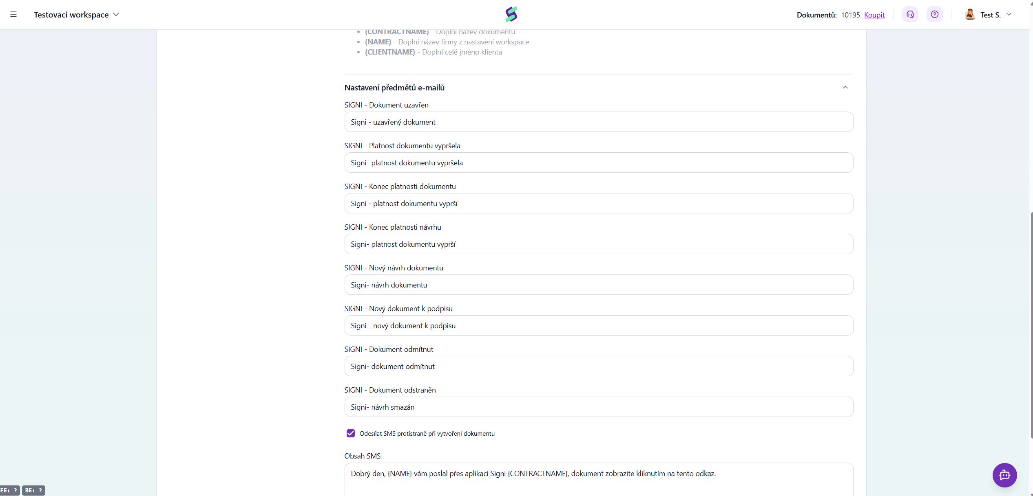Click the Signi logo icon

coord(511,14)
